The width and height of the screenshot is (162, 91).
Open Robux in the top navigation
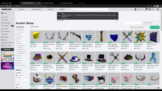click(x=62, y=9)
